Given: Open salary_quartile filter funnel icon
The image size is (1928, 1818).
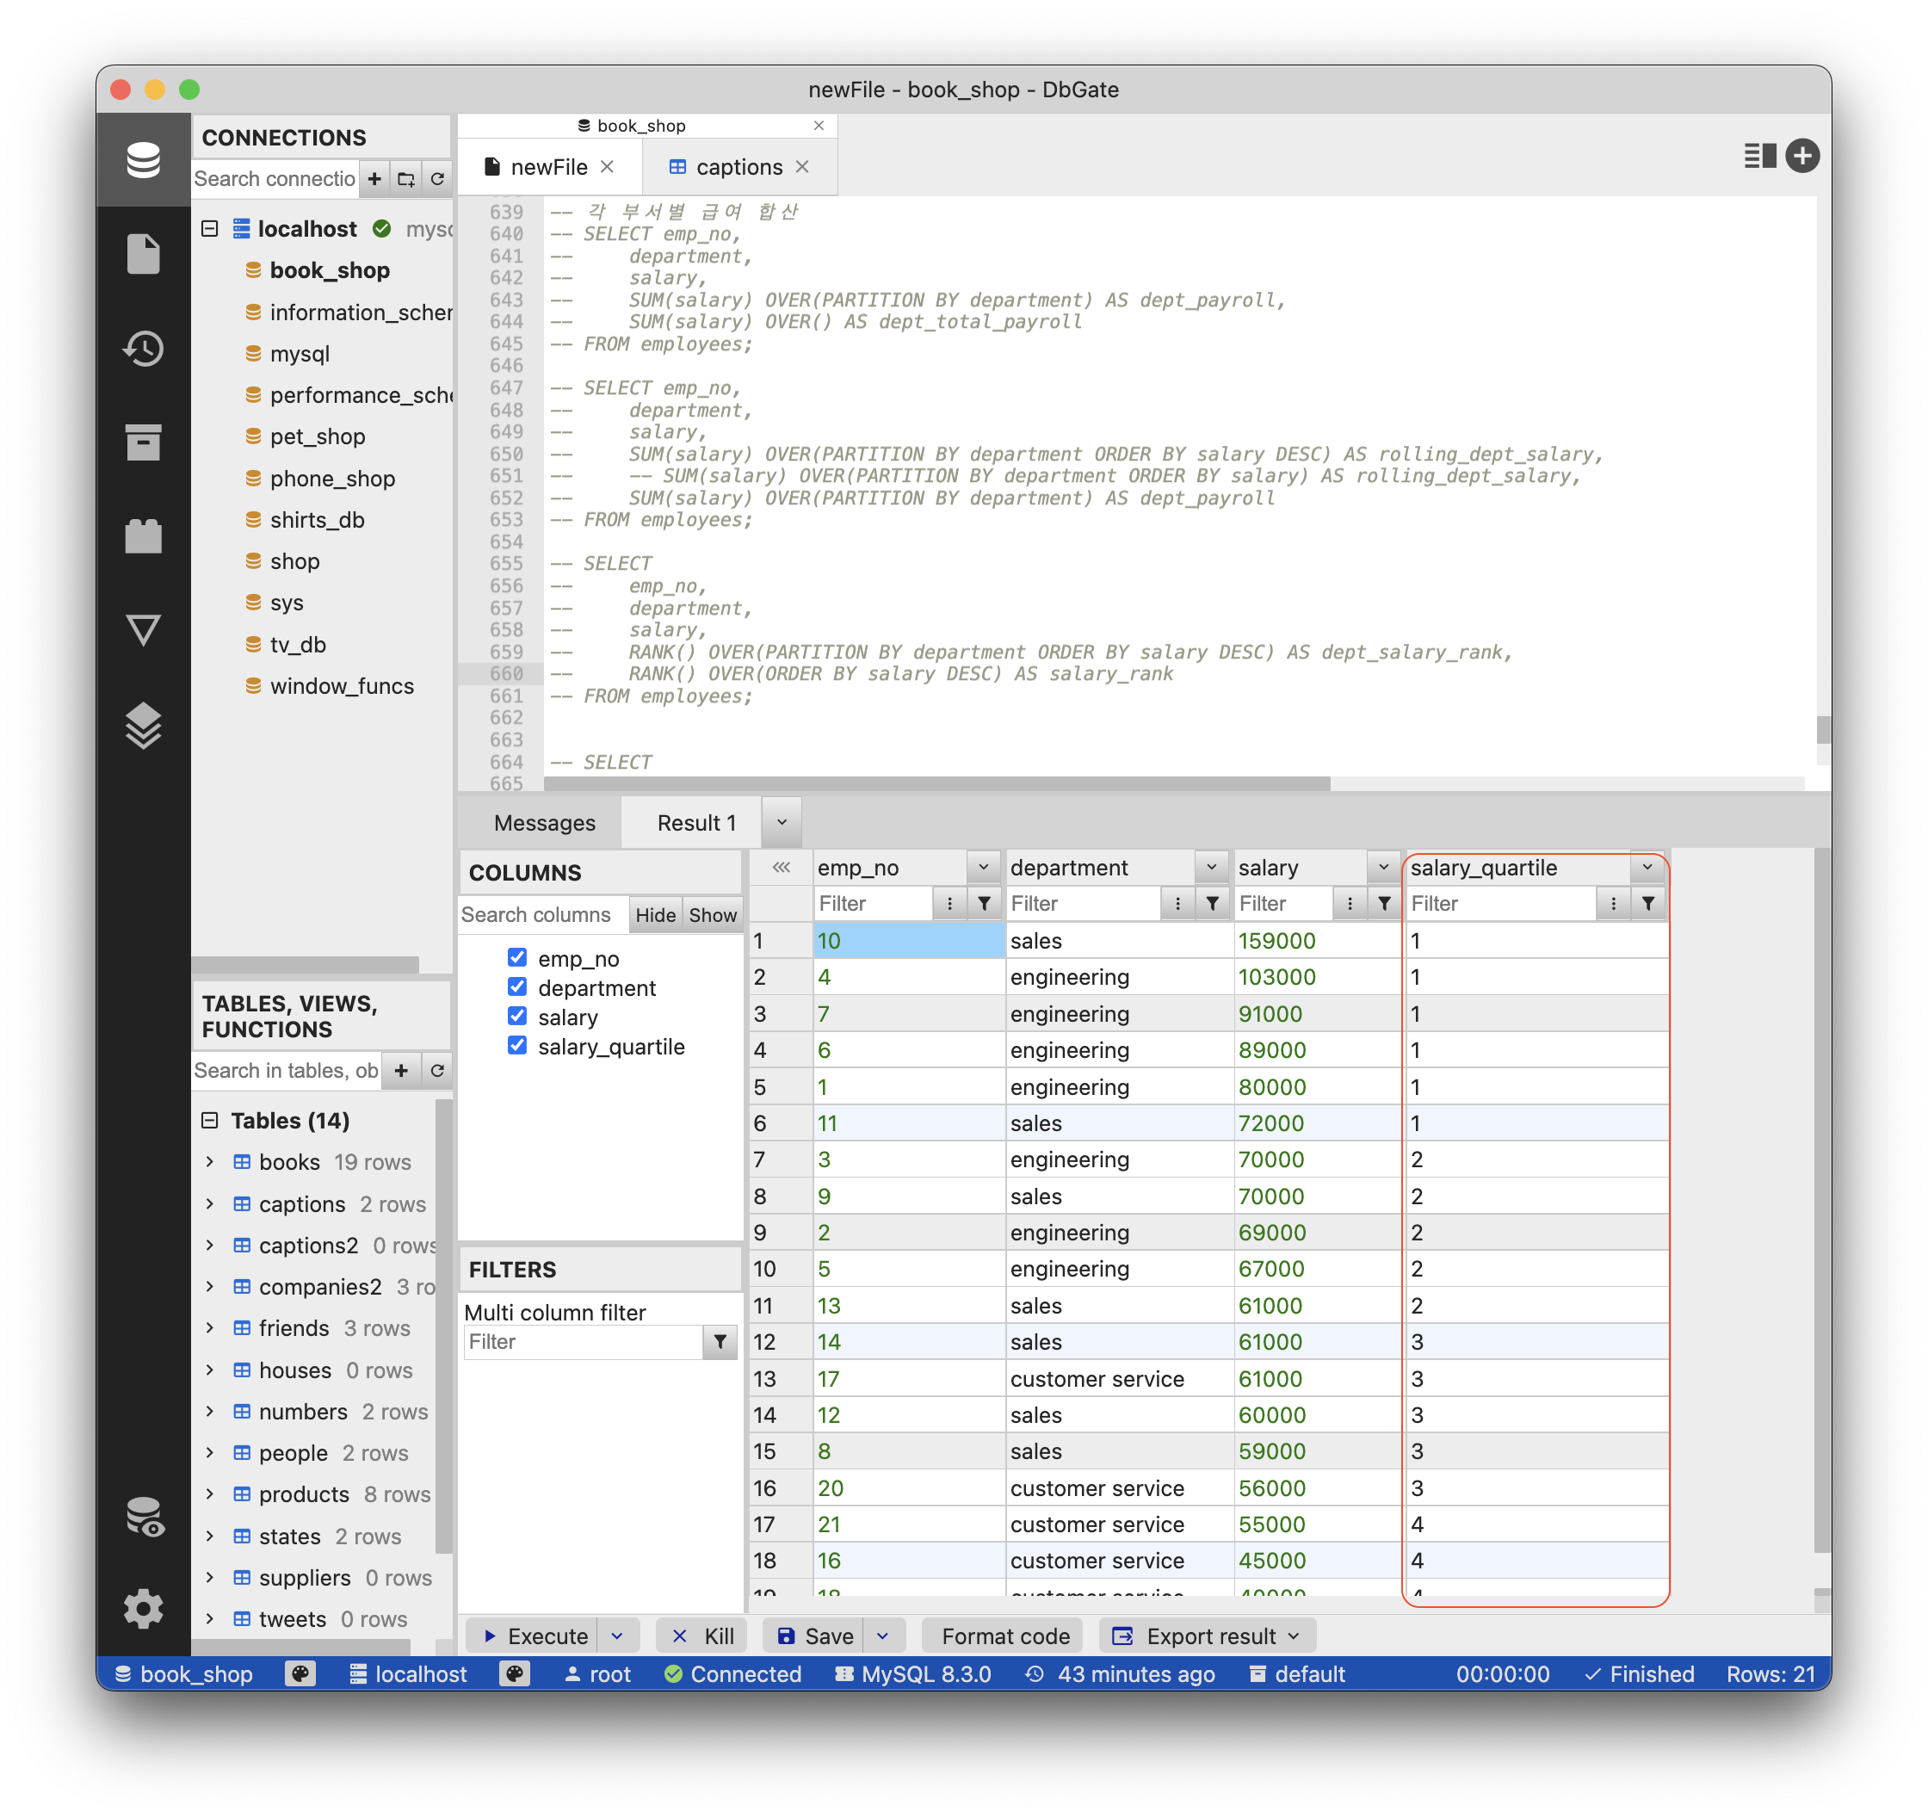Looking at the screenshot, I should pos(1647,903).
